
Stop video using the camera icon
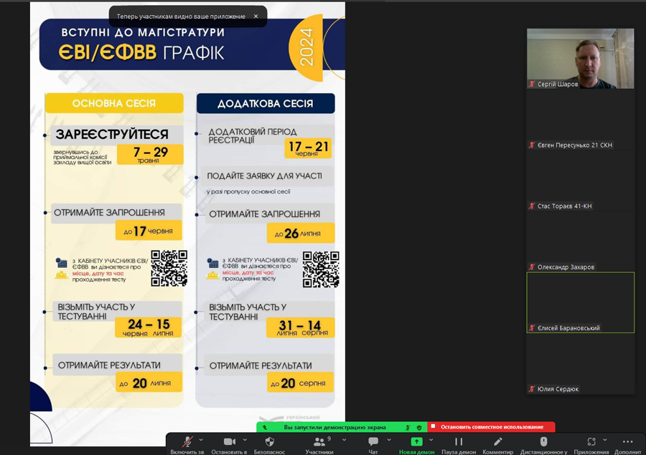pyautogui.click(x=229, y=442)
